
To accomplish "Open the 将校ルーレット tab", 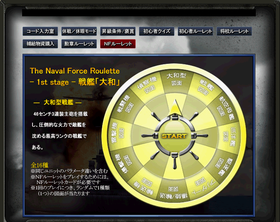I will [x=234, y=31].
